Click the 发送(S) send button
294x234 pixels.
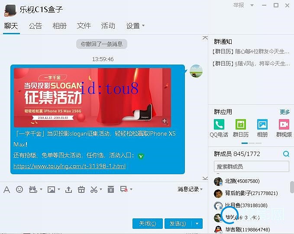pyautogui.click(x=178, y=224)
